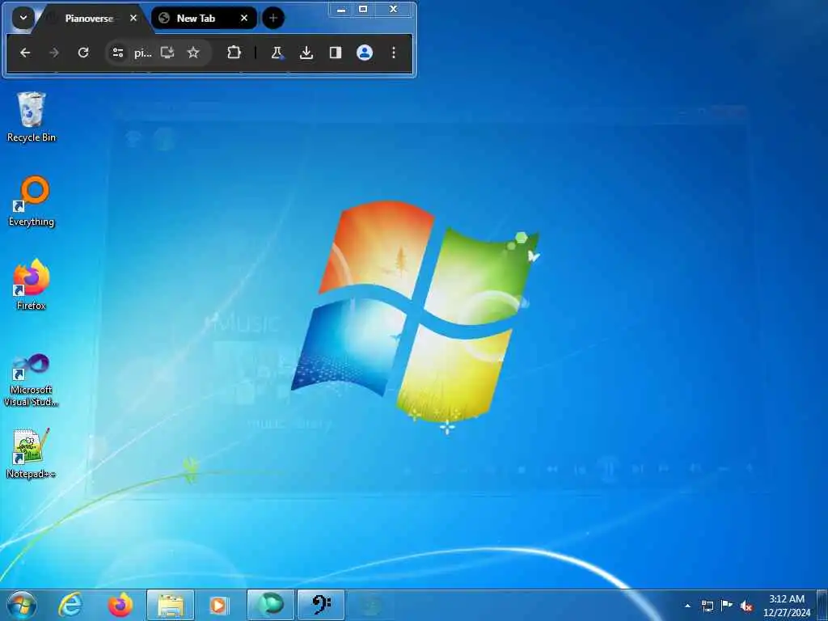This screenshot has width=828, height=621.
Task: Open the Extensions puzzle icon
Action: (234, 53)
